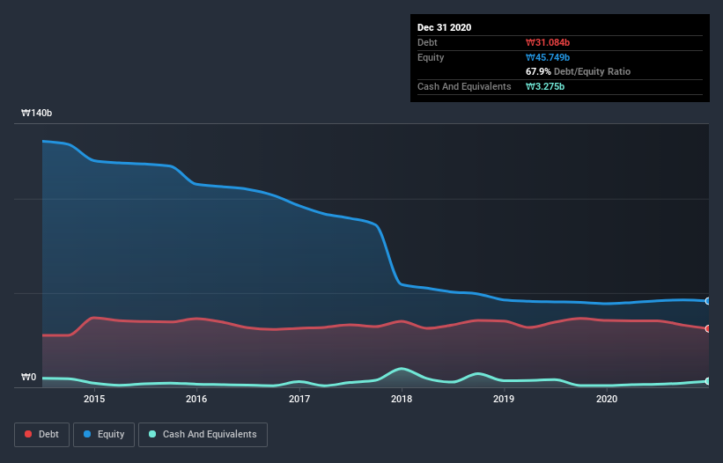723x463 pixels.
Task: Click the 2015 x-axis label
Action: point(94,399)
